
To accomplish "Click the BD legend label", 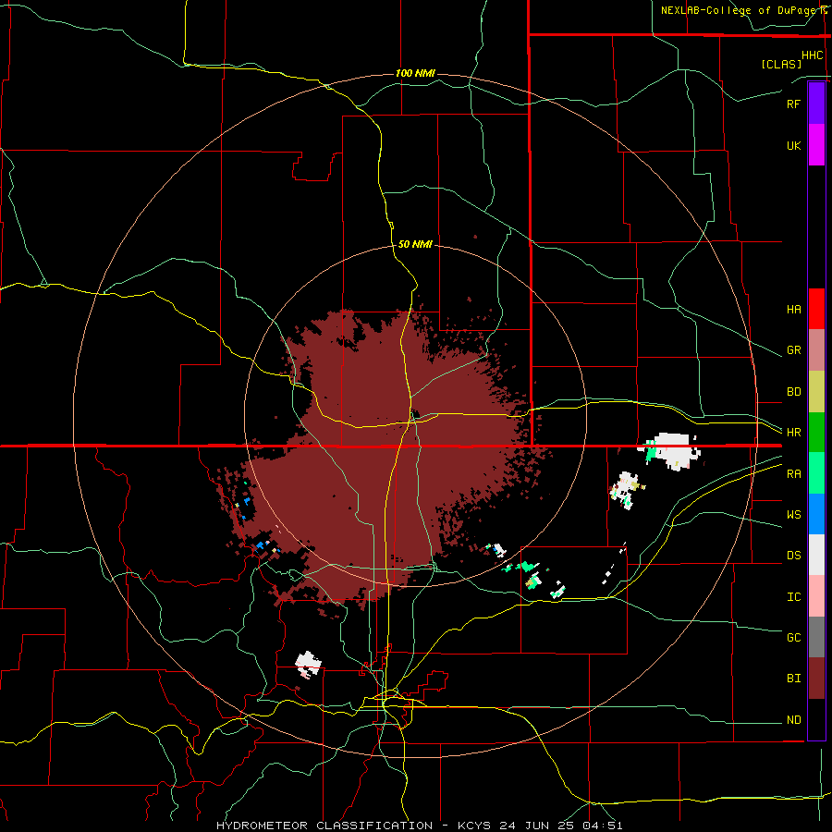I will pyautogui.click(x=793, y=392).
